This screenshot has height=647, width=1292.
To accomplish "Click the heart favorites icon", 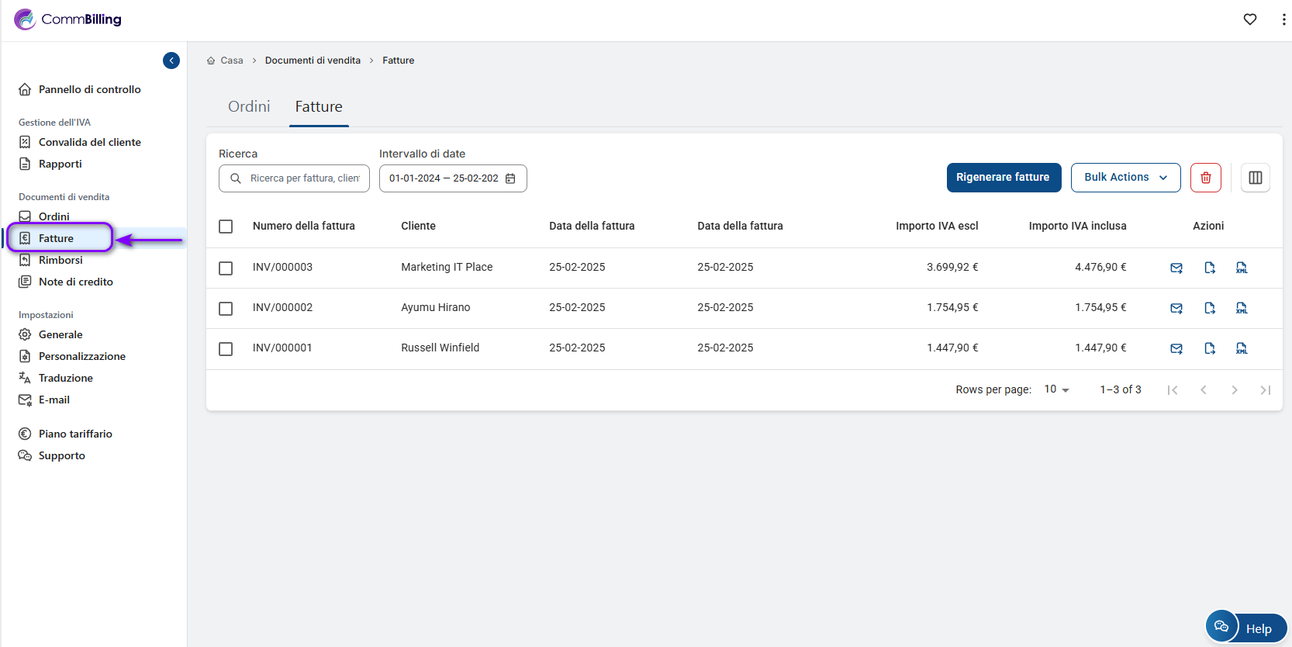I will pos(1249,19).
